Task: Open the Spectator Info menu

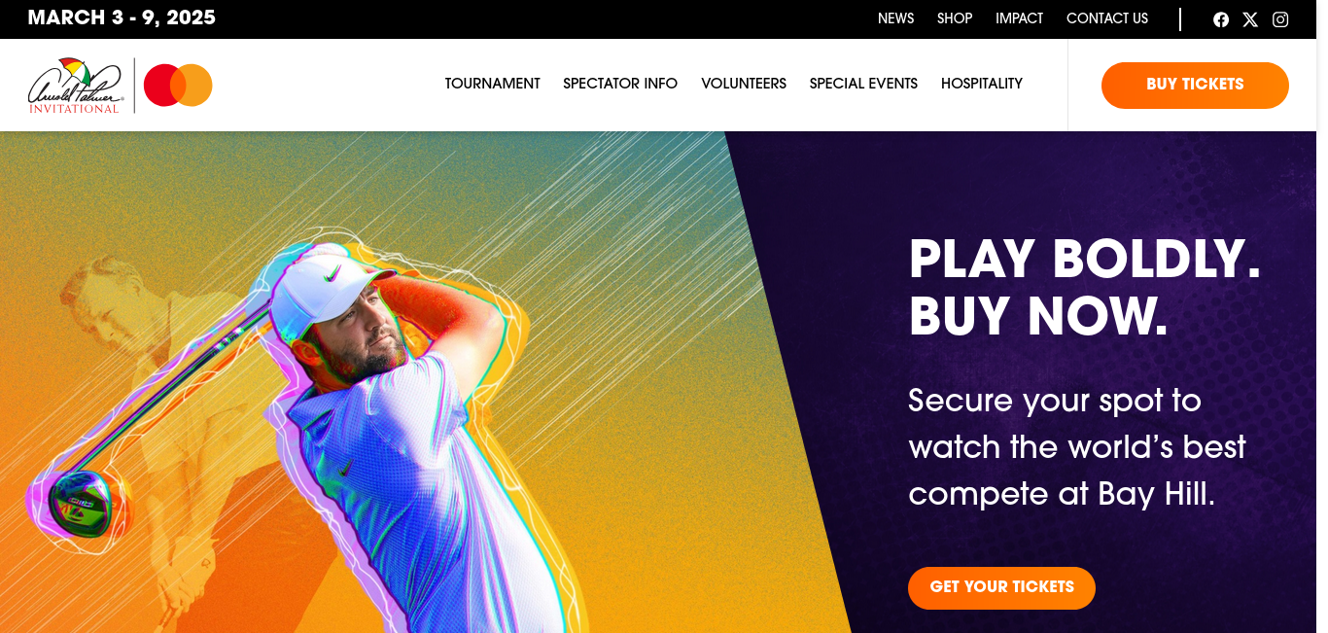Action: pos(620,84)
